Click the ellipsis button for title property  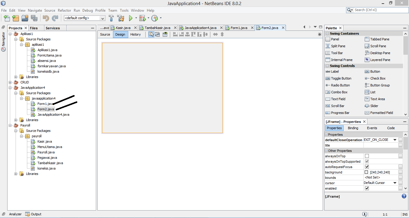tap(400, 145)
